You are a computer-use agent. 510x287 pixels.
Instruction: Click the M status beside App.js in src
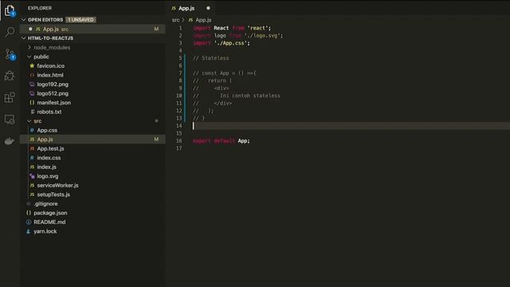(156, 140)
